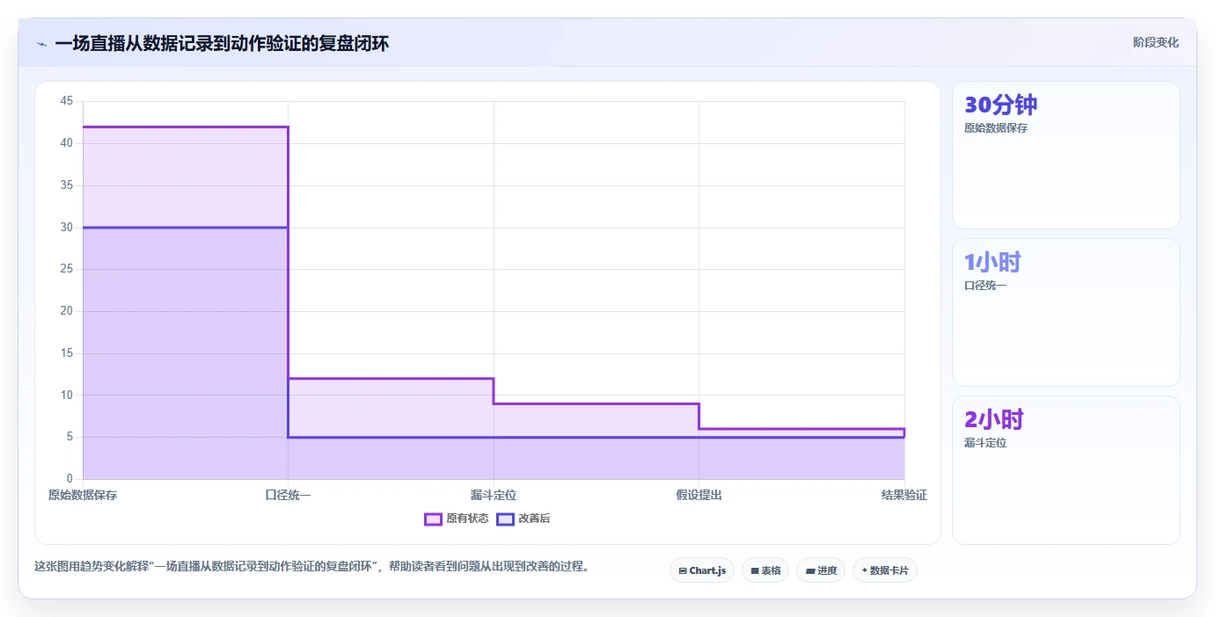Click the 假设提出 x-axis label
1215x617 pixels.
pos(699,496)
